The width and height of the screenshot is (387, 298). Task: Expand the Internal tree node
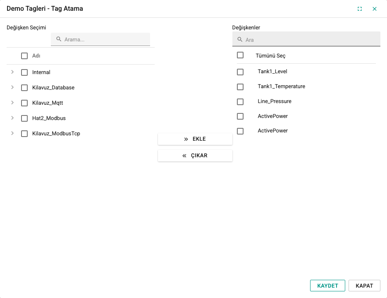click(12, 72)
